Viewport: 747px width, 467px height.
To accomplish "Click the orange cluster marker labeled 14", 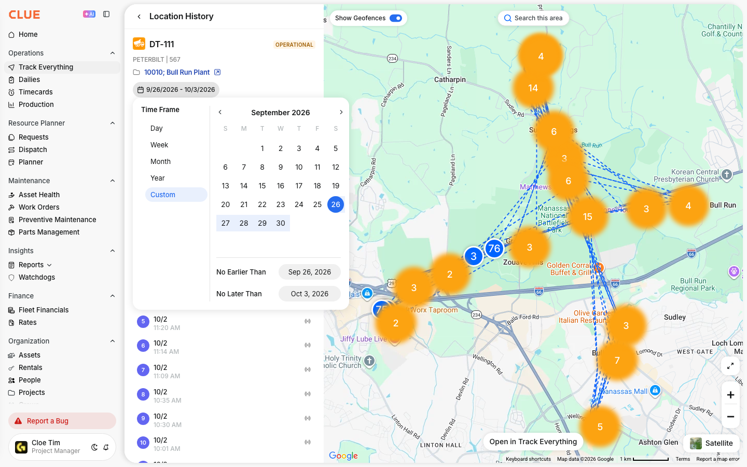I will pyautogui.click(x=533, y=88).
